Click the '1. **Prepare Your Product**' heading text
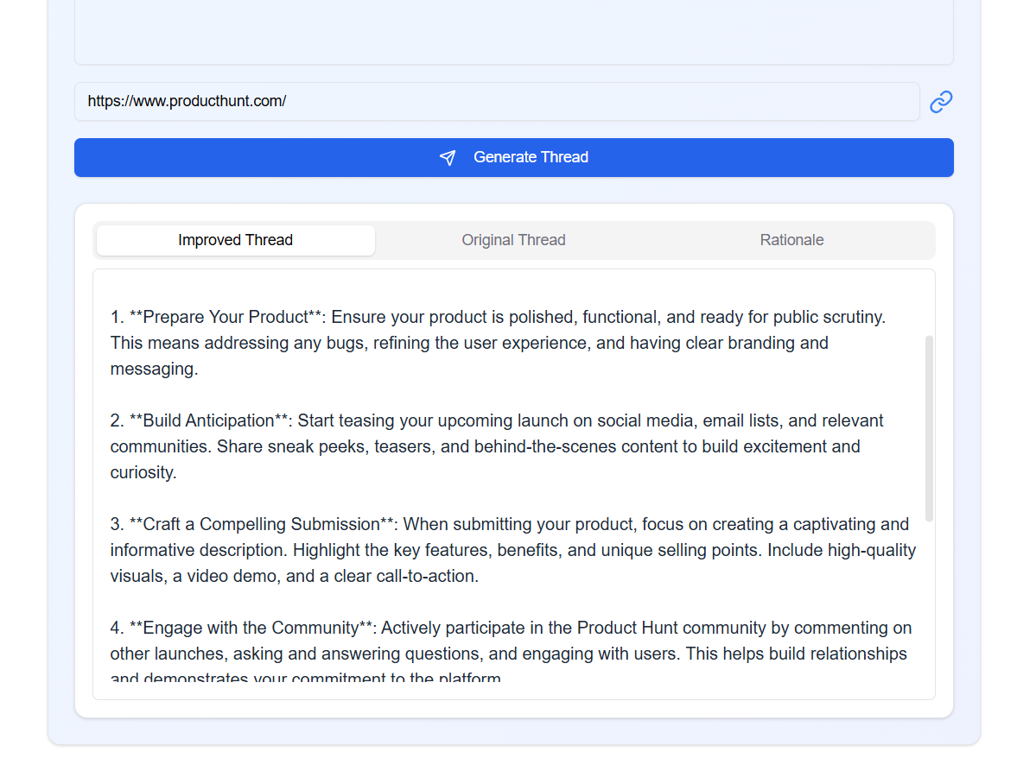The width and height of the screenshot is (1017, 771). [x=217, y=317]
